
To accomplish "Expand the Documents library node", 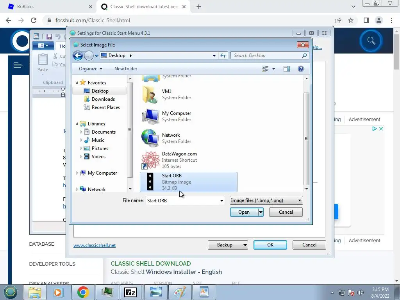I will pyautogui.click(x=81, y=132).
